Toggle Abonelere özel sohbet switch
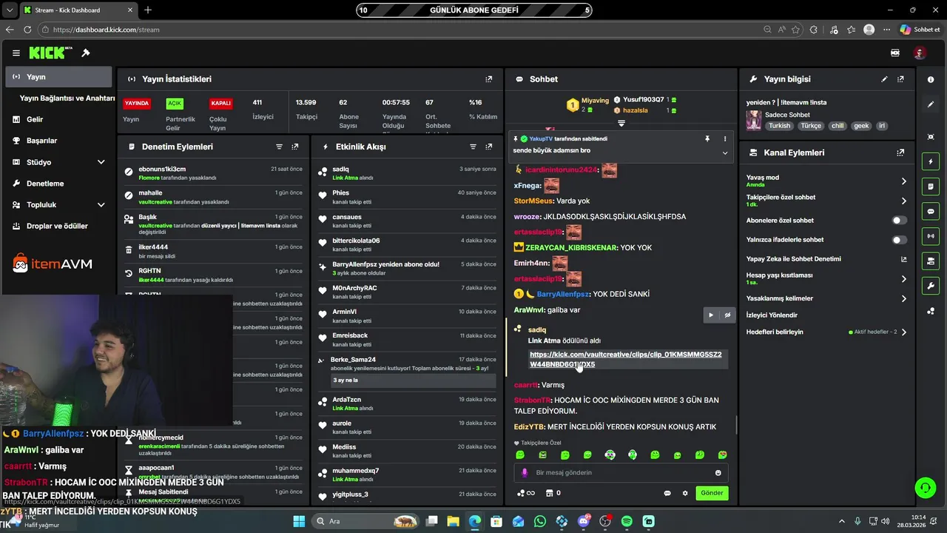947x533 pixels. click(899, 221)
